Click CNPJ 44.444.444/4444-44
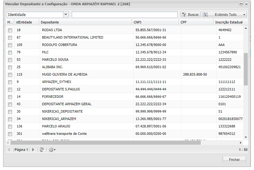Image resolution: width=254 pixels, height=170 pixels. pyautogui.click(x=151, y=89)
